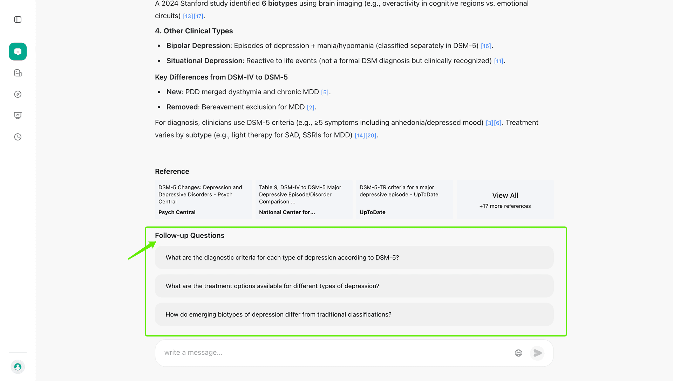Viewport: 673px width, 381px height.
Task: Open the user profile avatar
Action: click(x=18, y=367)
